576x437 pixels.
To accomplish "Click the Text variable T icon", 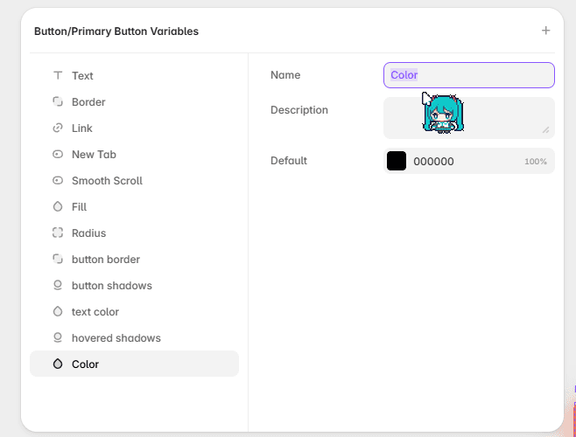I will [x=58, y=75].
